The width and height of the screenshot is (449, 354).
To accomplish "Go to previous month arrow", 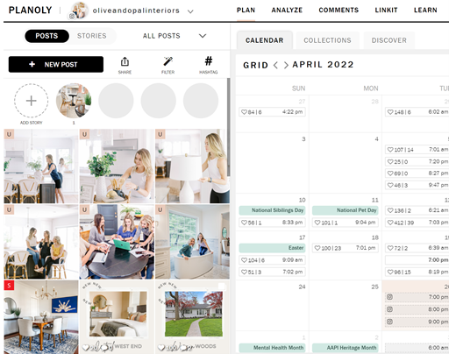I will tap(275, 65).
